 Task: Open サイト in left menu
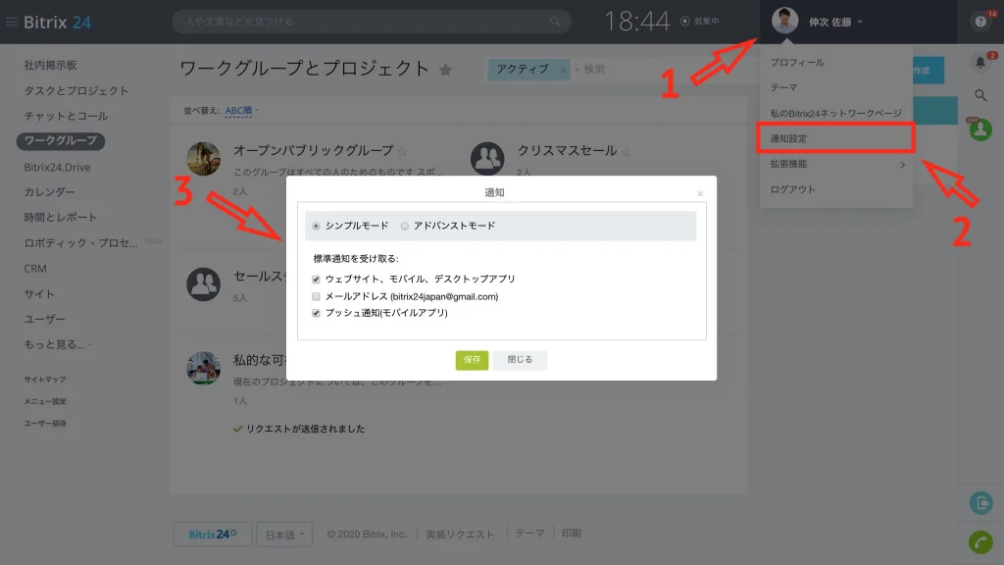[39, 294]
